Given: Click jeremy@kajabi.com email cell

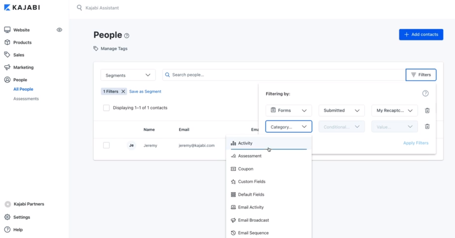Looking at the screenshot, I should (196, 145).
